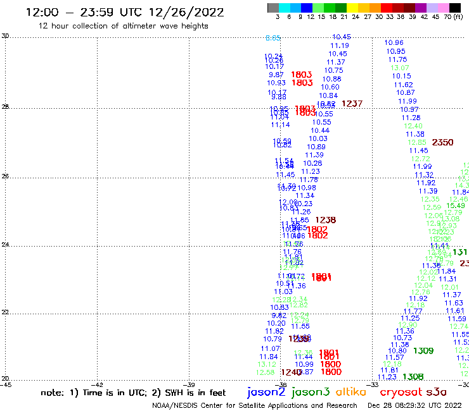Click the wave height value '11.75'
The width and height of the screenshot is (469, 411).
(397, 59)
